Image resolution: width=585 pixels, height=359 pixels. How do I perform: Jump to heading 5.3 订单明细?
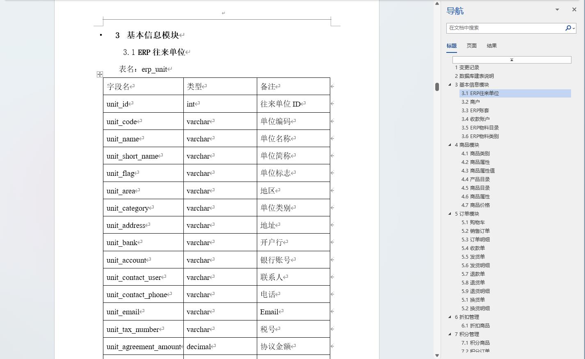(x=475, y=240)
